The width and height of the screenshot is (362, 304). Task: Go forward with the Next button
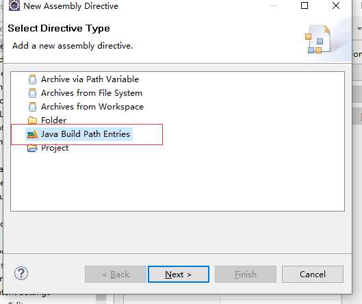click(179, 274)
